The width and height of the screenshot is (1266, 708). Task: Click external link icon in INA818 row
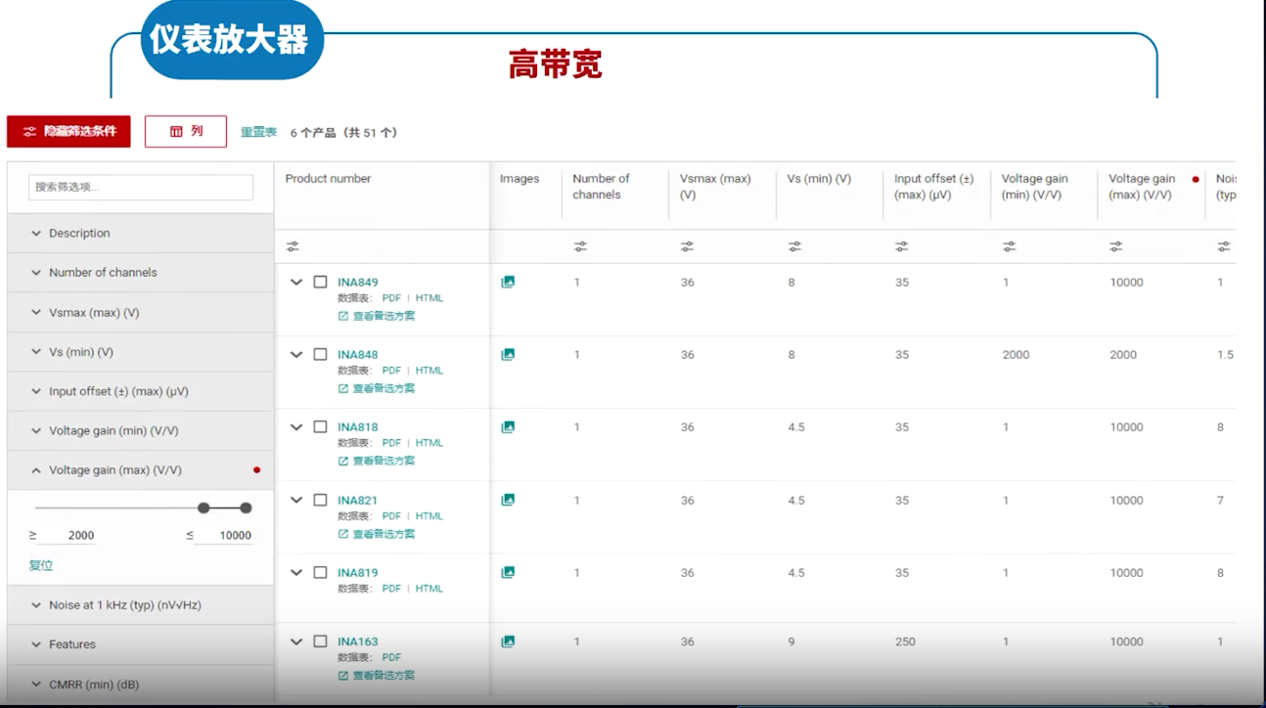click(x=343, y=461)
